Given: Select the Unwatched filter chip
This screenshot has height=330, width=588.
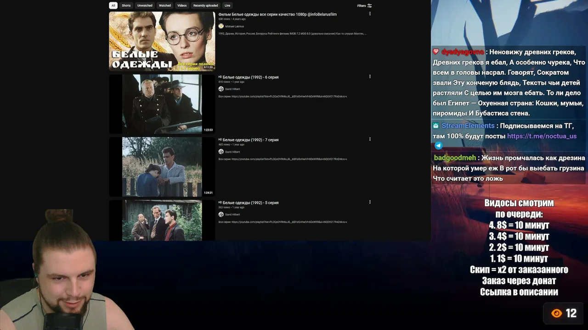Looking at the screenshot, I should [145, 5].
